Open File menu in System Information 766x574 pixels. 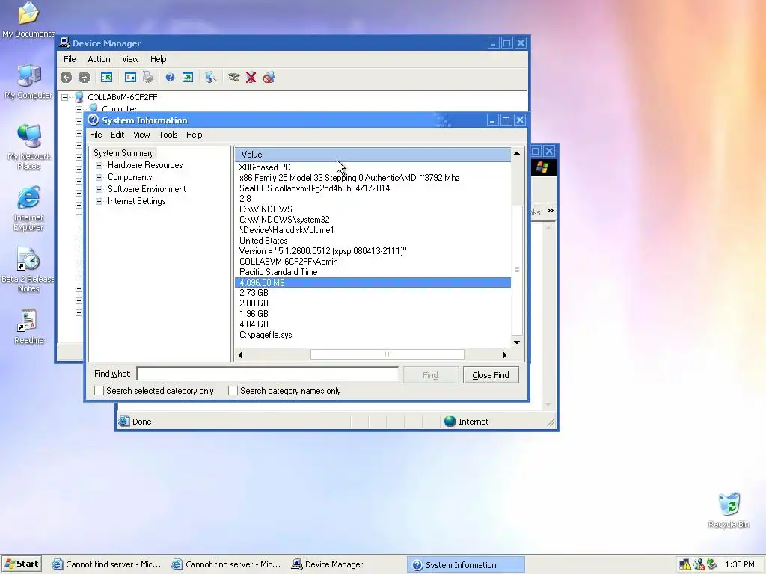96,135
